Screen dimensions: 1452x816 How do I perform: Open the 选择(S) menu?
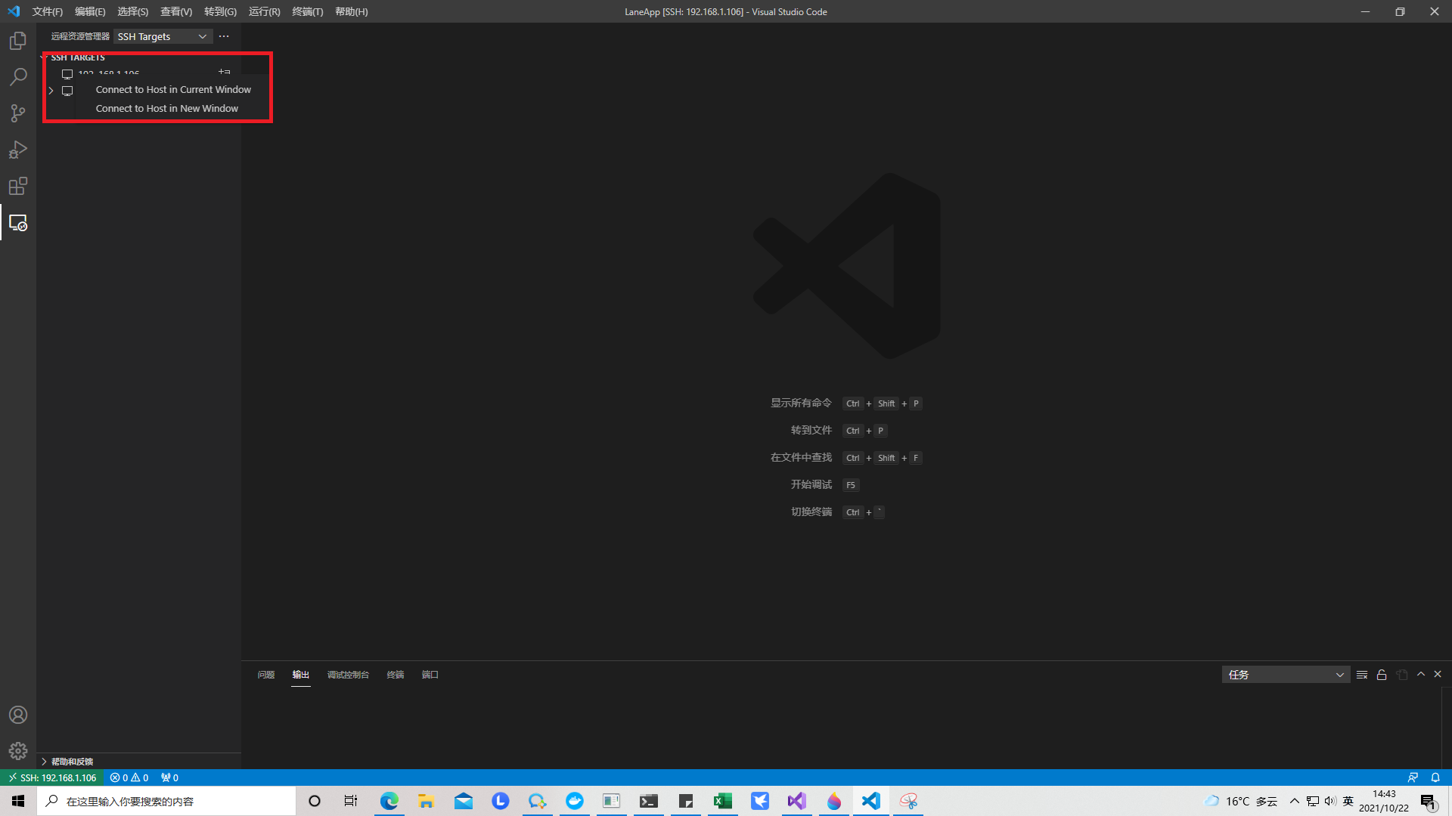click(133, 11)
